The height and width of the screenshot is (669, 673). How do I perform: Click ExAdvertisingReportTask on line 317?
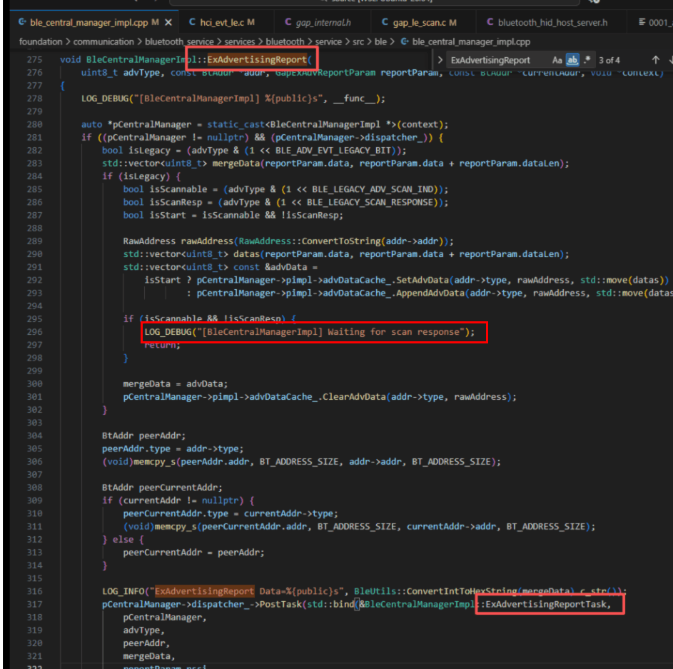545,604
